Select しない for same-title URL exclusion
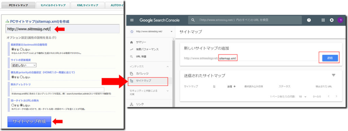Viewport: 348px width, 131px height. coord(21,105)
